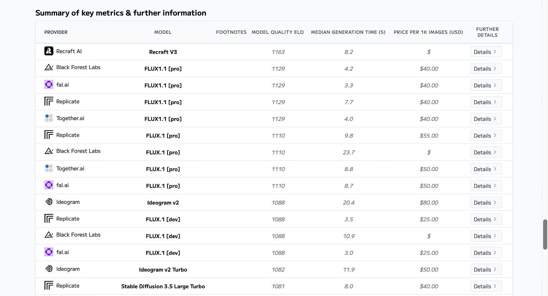Image resolution: width=548 pixels, height=296 pixels.
Task: Click Black Forest Labs logo in FLUX1.1 [pro] row
Action: click(x=49, y=68)
